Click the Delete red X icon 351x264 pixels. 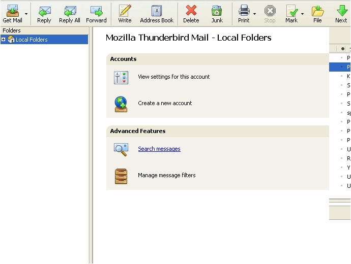pos(191,11)
